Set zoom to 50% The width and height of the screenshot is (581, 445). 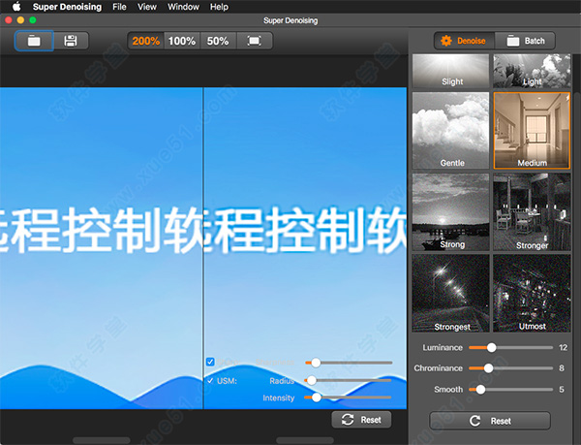[218, 41]
